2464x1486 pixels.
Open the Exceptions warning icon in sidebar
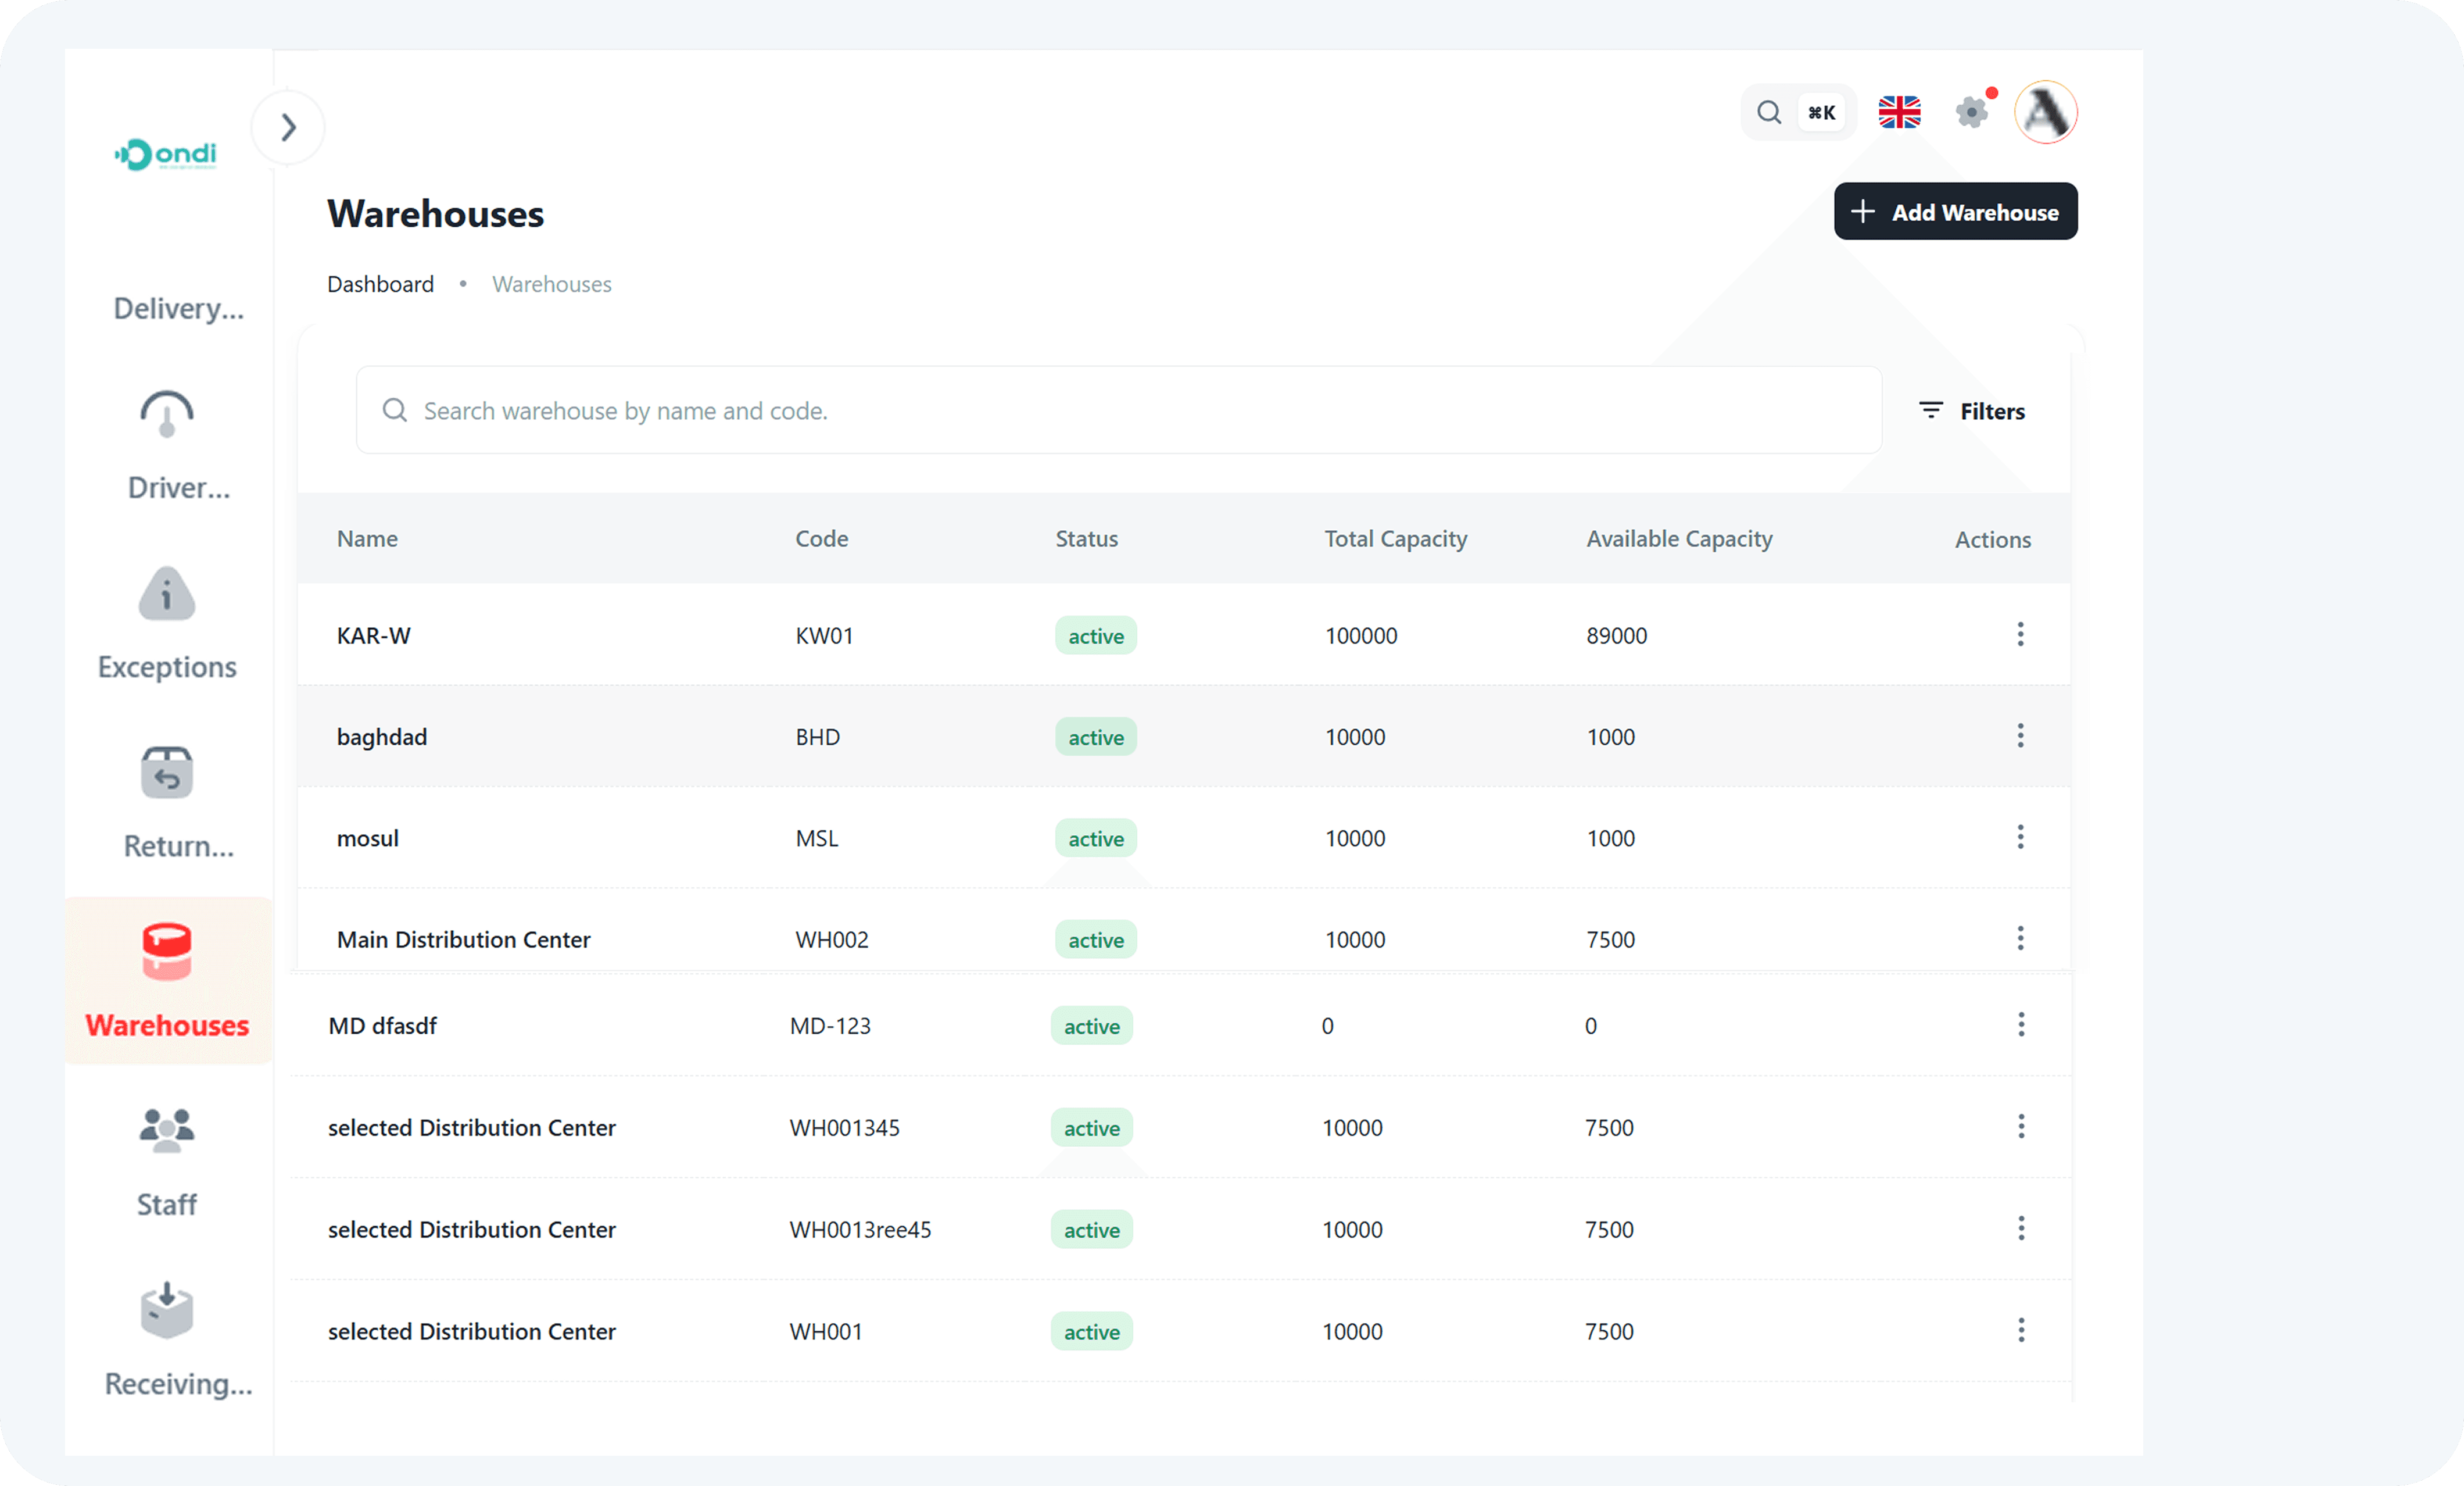pyautogui.click(x=166, y=594)
